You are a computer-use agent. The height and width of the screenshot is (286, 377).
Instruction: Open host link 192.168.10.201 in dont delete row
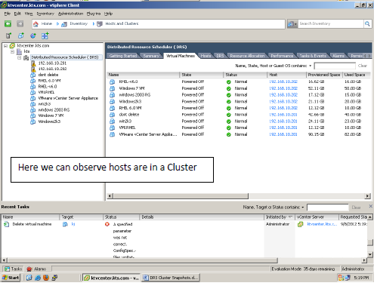point(283,115)
